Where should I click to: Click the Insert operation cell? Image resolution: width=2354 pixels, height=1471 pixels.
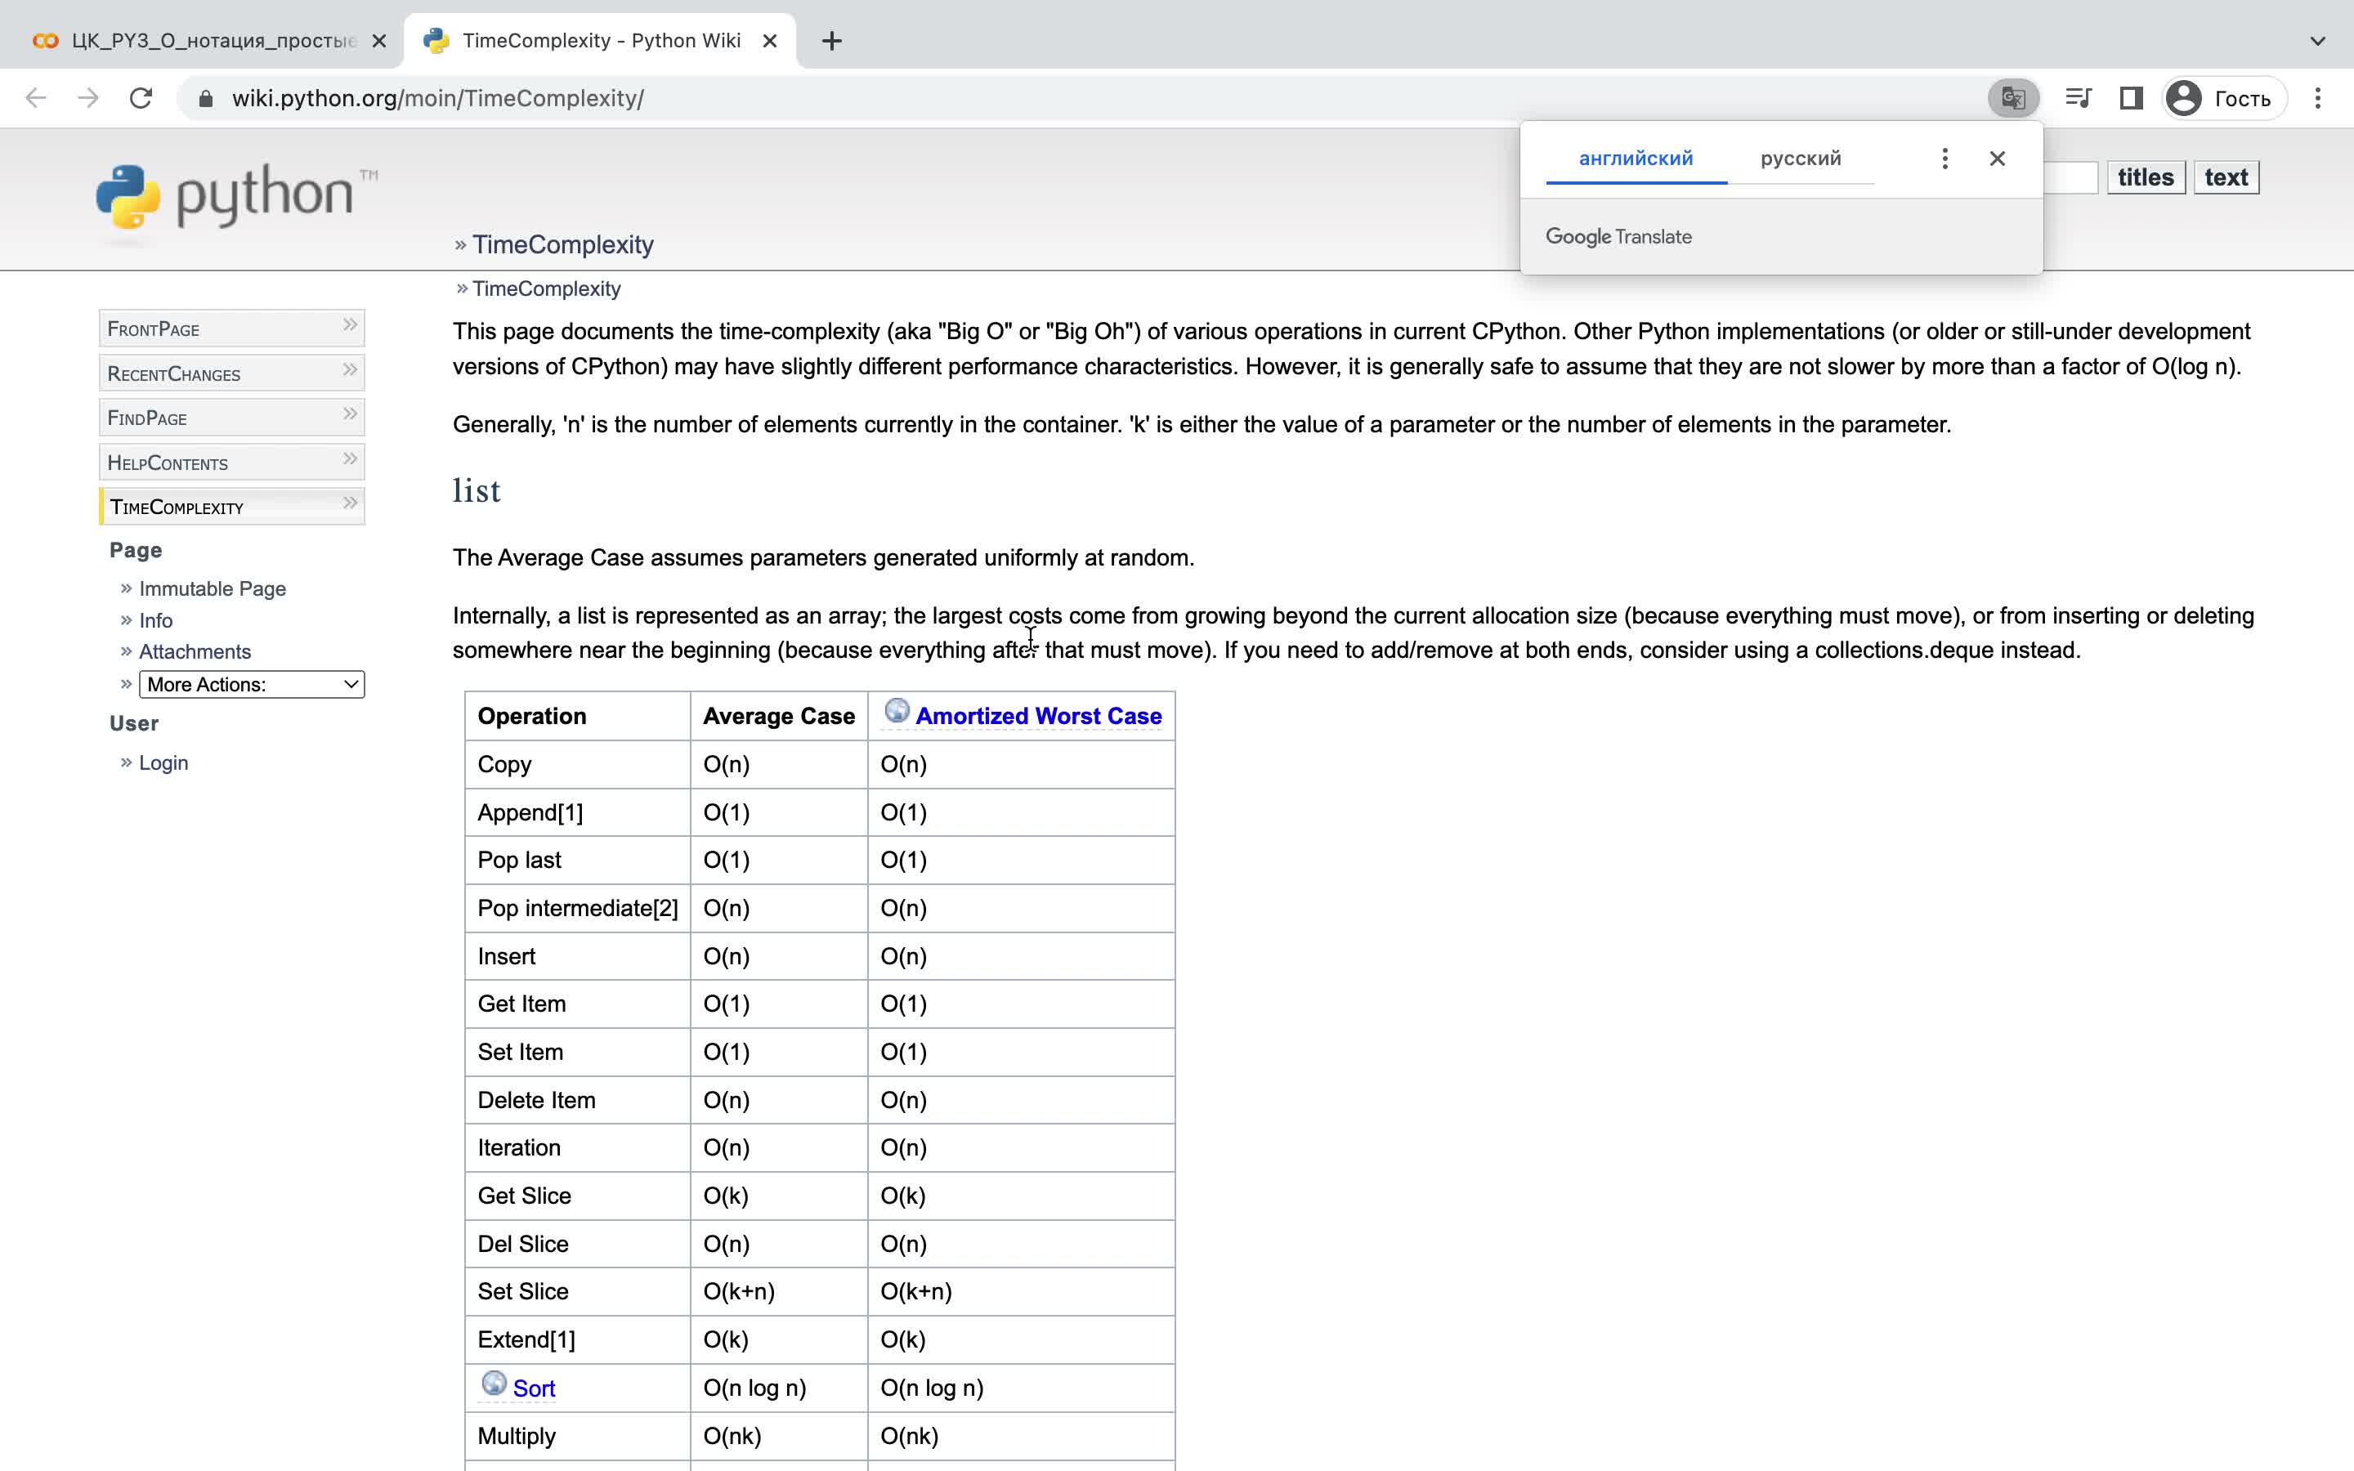point(578,956)
